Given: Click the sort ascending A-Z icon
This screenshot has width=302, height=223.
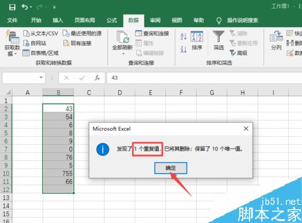Looking at the screenshot, I should tap(184, 36).
